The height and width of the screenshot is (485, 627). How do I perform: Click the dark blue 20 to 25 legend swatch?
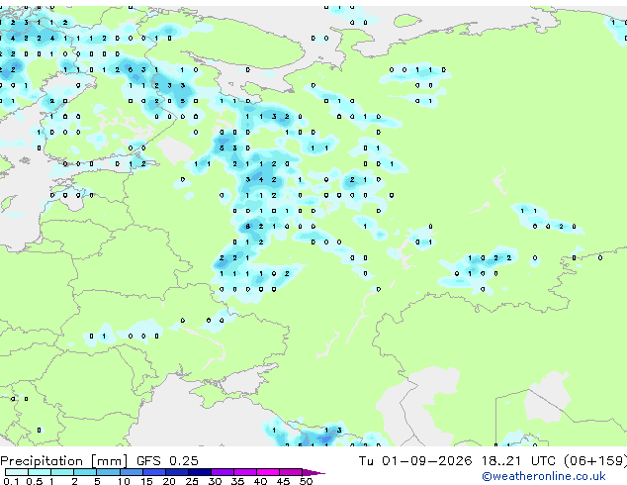(x=176, y=472)
